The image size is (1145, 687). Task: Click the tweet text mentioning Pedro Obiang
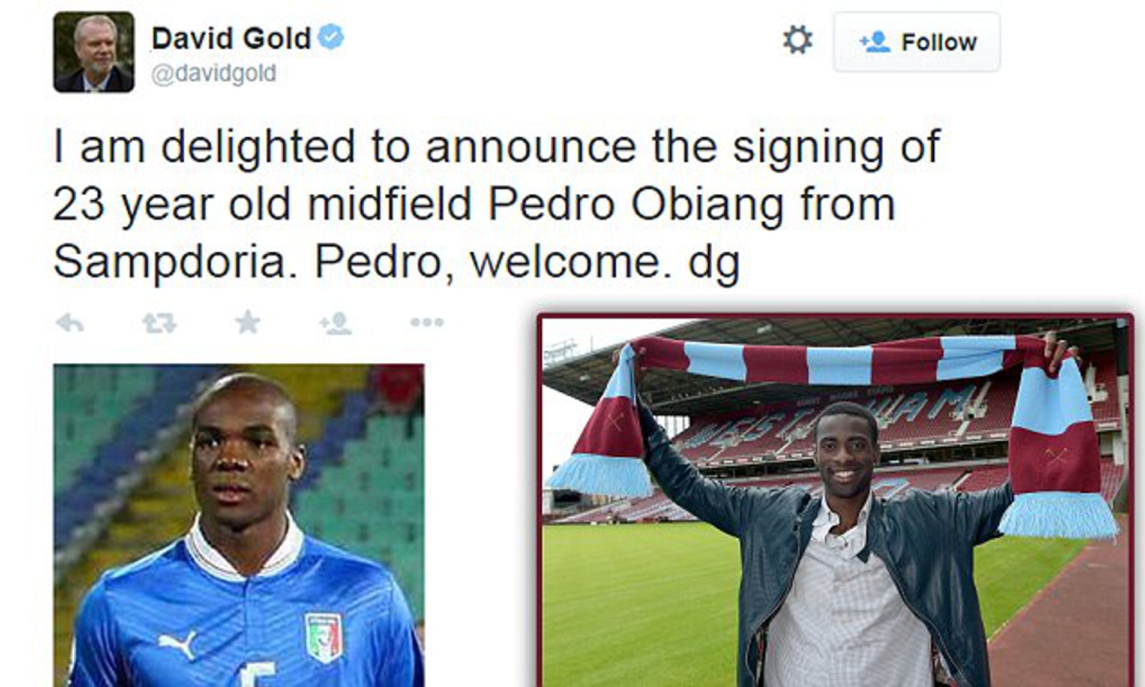pos(497,204)
